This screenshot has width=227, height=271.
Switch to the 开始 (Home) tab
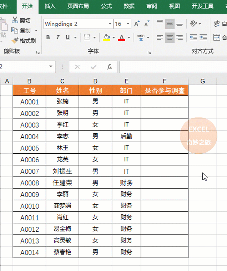tap(27, 6)
